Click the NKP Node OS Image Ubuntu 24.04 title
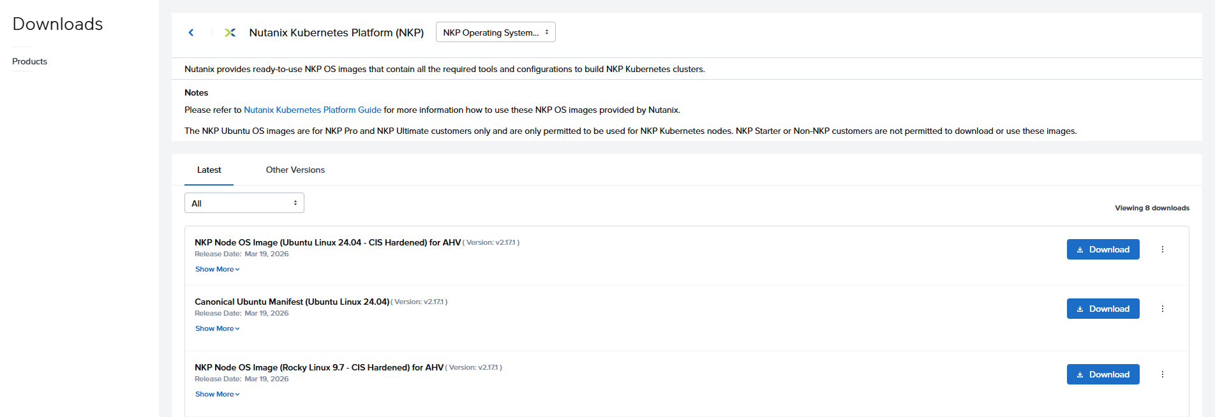This screenshot has width=1215, height=417. (x=328, y=242)
